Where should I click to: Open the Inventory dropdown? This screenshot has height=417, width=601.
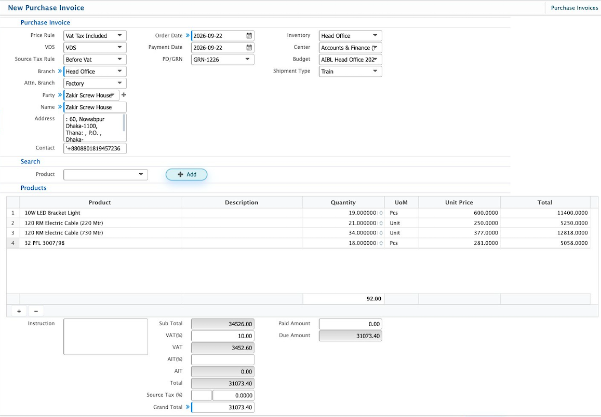point(350,36)
